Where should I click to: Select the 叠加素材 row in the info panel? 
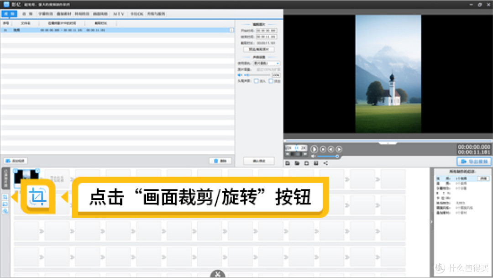pos(462,213)
